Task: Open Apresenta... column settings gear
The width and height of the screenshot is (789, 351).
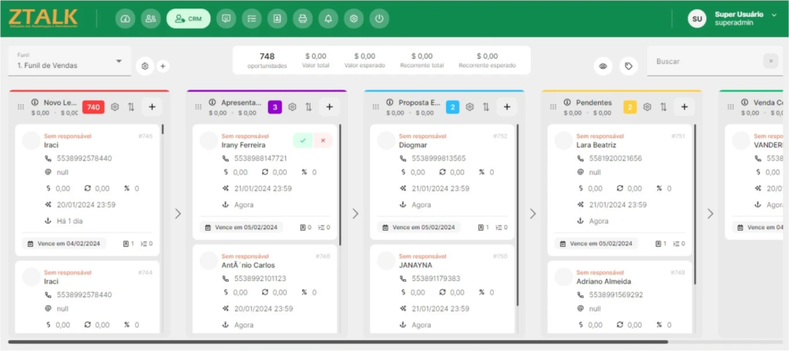Action: coord(292,106)
